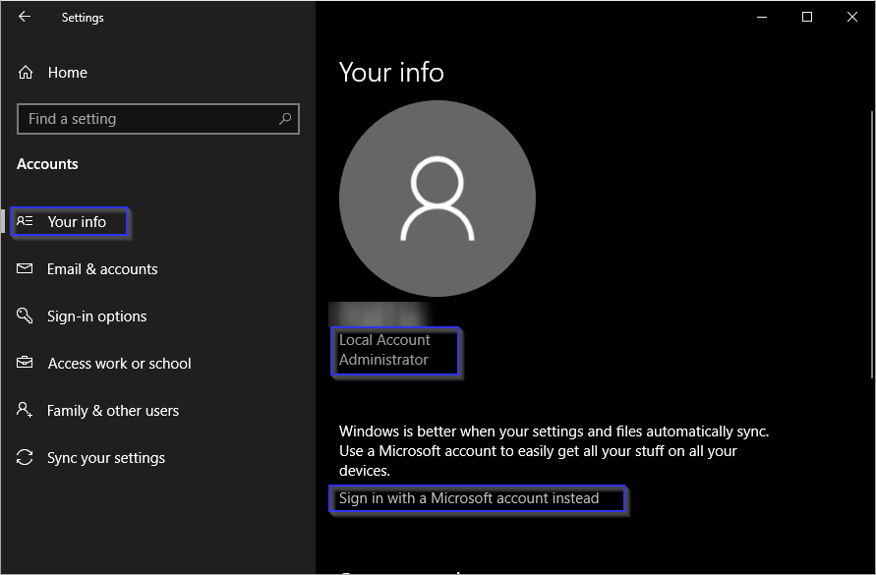
Task: Navigate to Family & other users
Action: (x=113, y=411)
